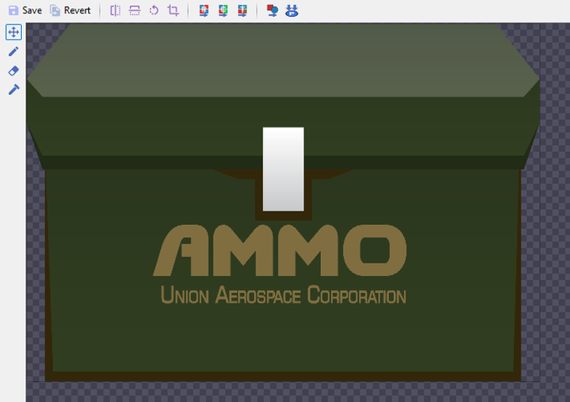Select the Move/drag tool
This screenshot has width=570, height=402.
[13, 32]
